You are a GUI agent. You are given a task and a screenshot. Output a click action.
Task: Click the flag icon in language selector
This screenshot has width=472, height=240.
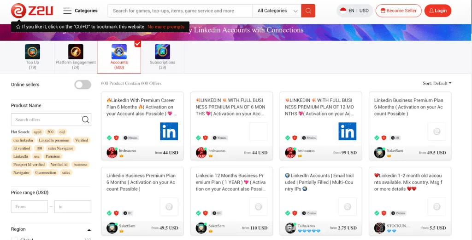[343, 11]
